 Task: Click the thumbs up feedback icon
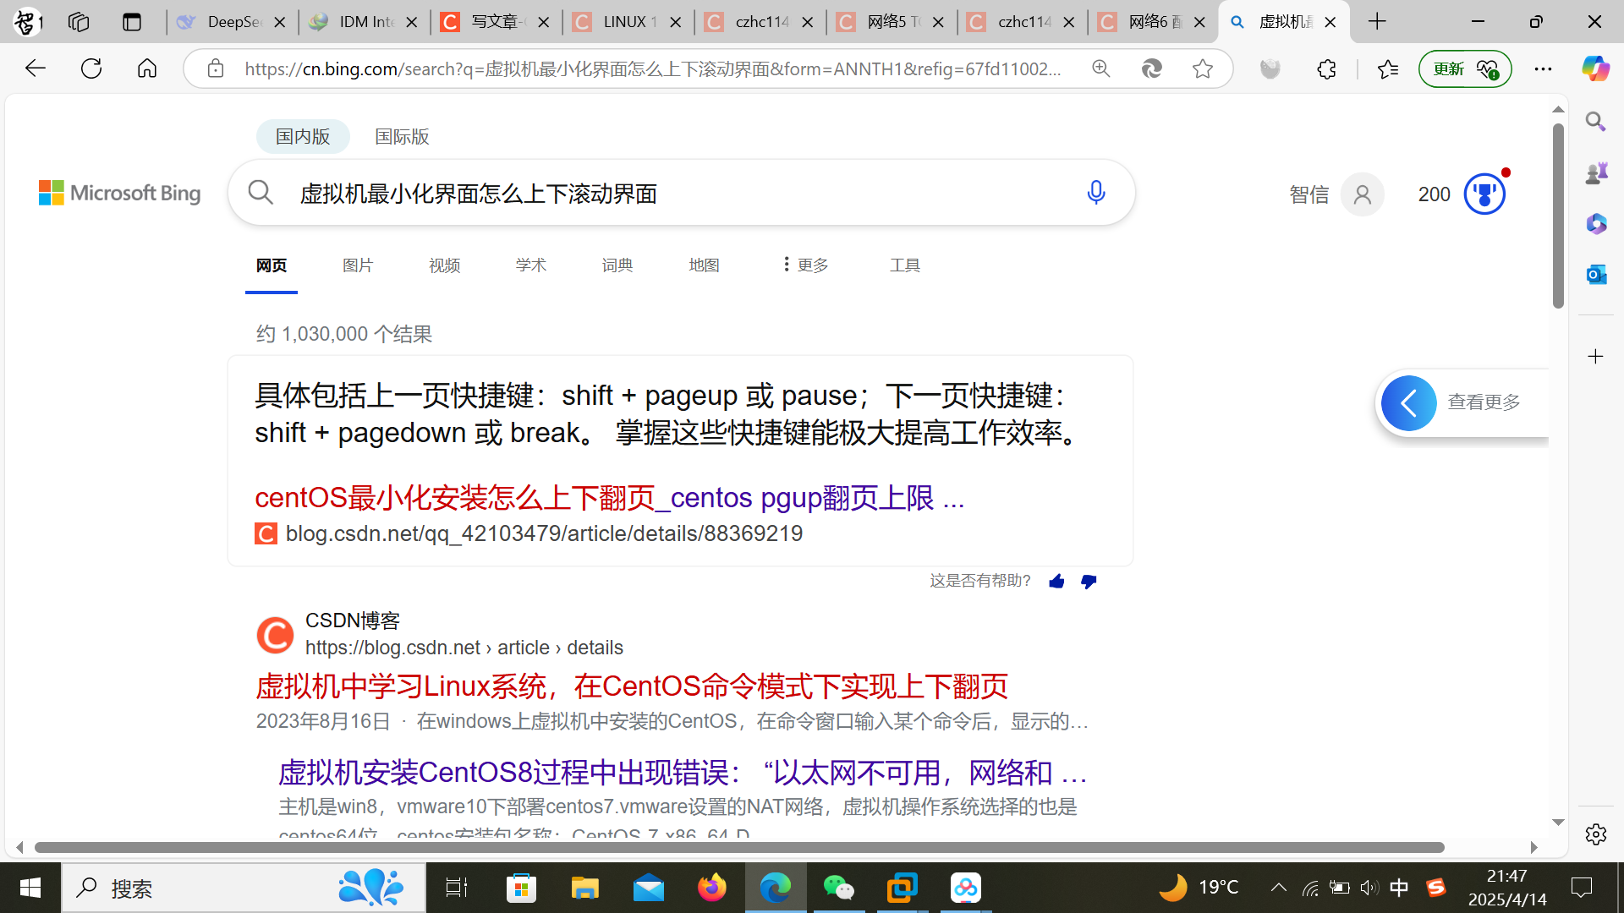point(1056,581)
